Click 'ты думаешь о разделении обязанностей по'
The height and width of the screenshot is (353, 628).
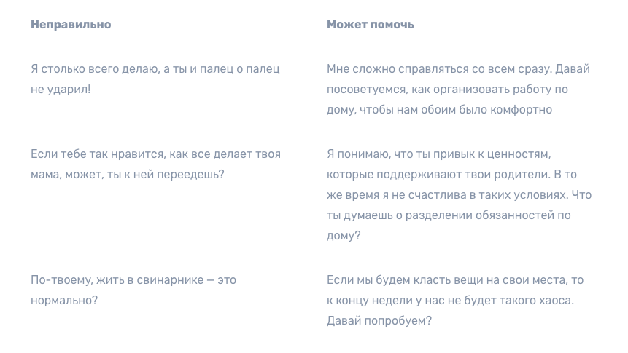pos(449,215)
